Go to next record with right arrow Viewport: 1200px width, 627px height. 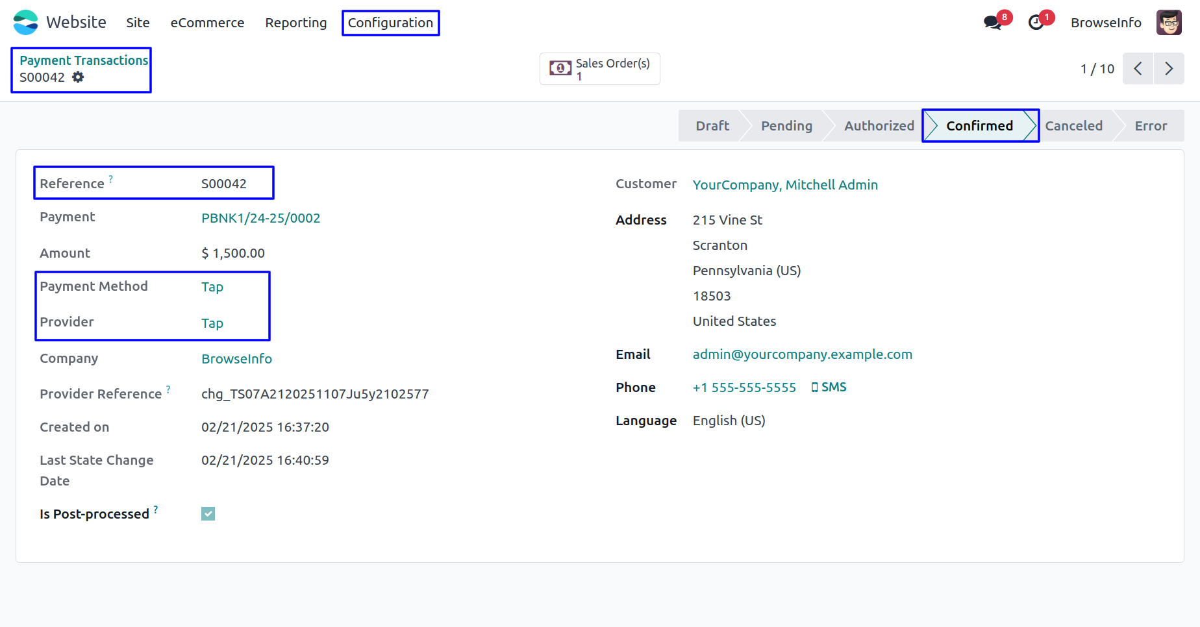coord(1169,69)
